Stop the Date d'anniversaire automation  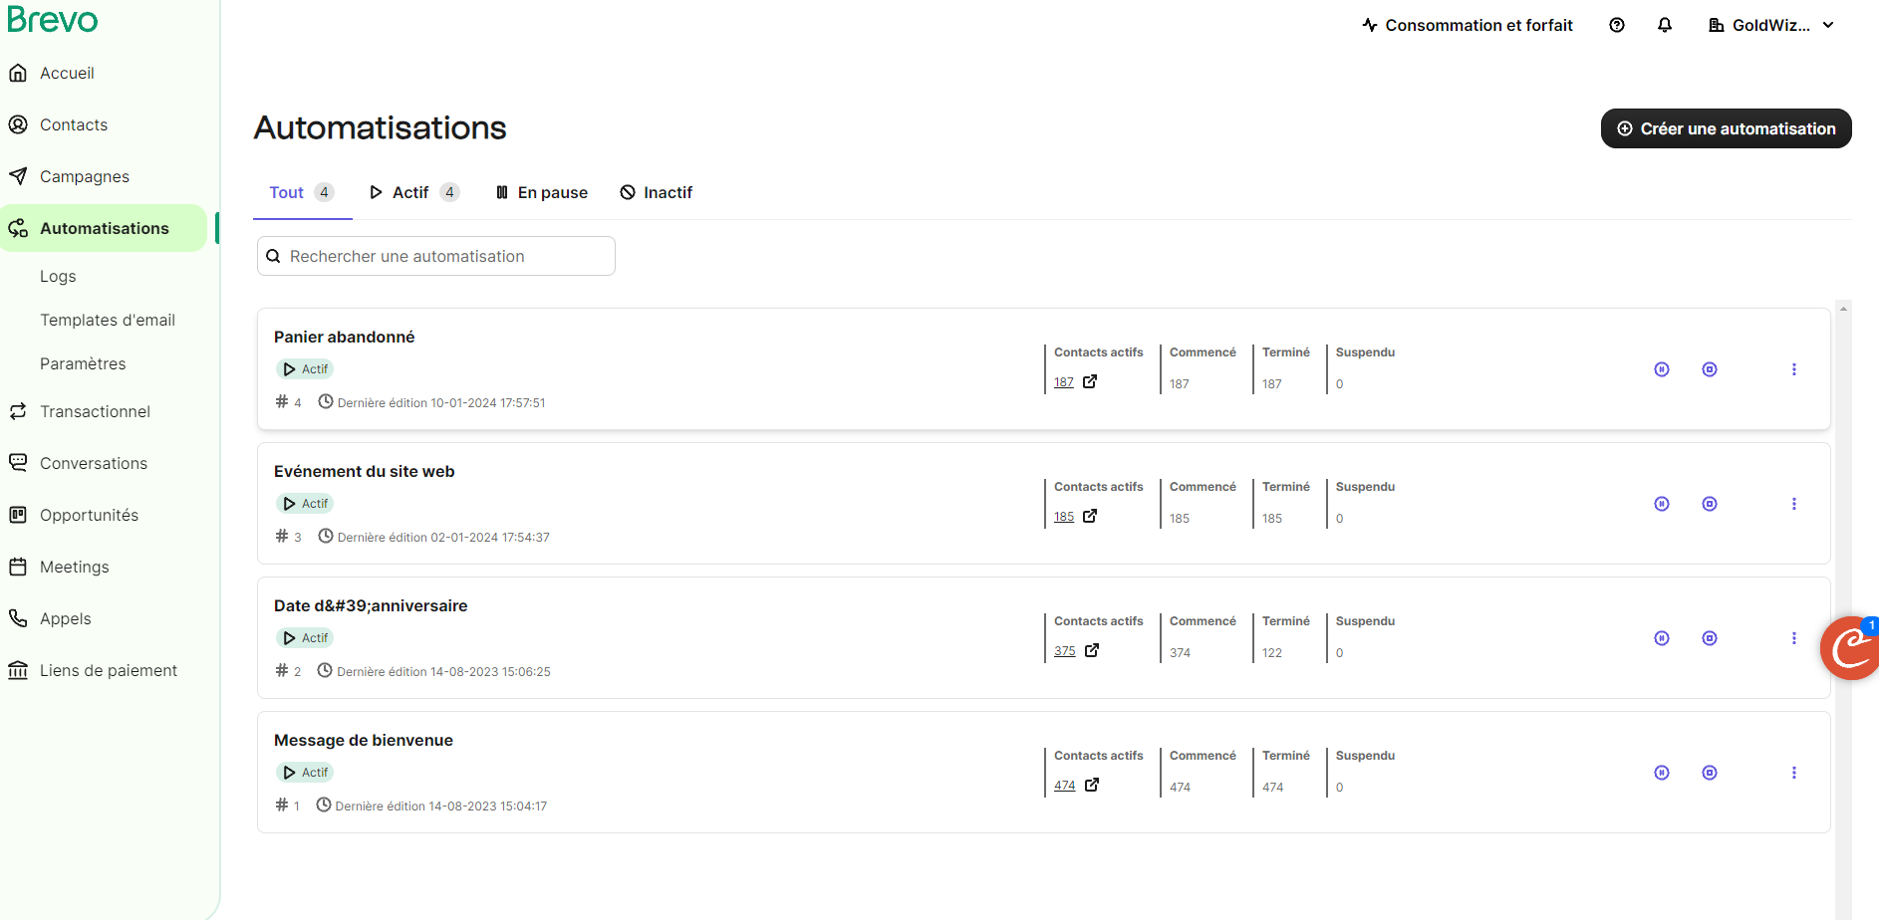[1710, 638]
